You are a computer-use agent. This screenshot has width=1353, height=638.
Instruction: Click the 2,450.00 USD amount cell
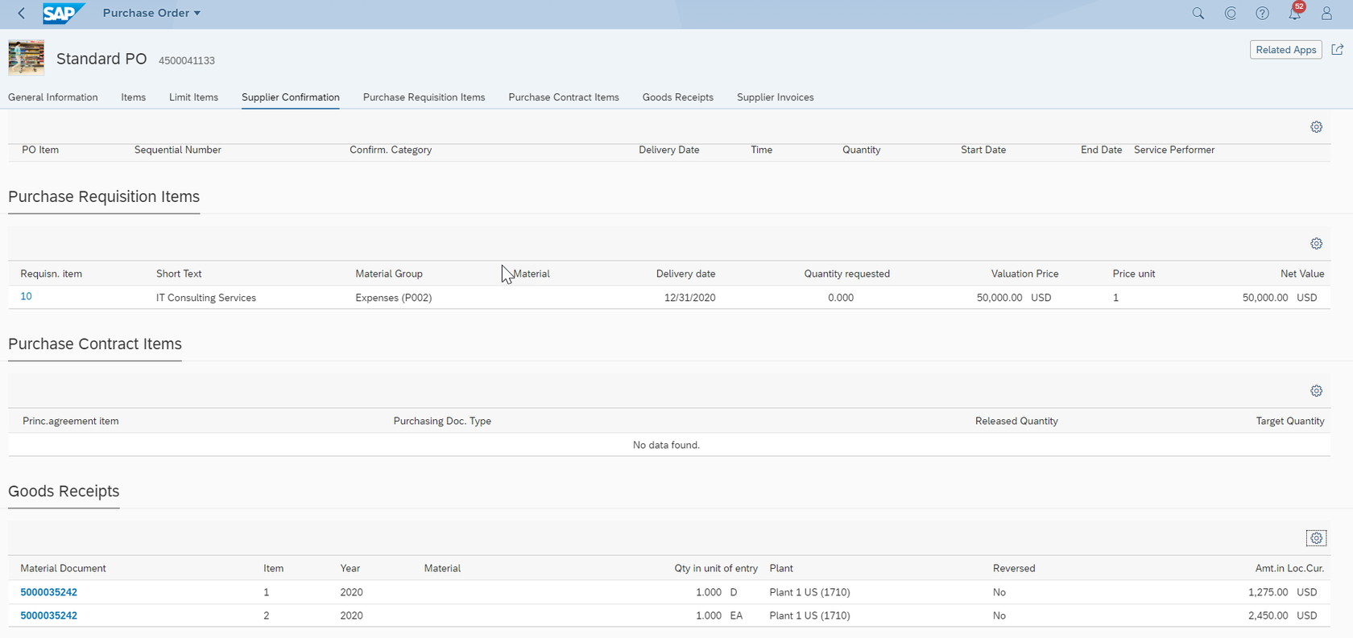pos(1283,615)
